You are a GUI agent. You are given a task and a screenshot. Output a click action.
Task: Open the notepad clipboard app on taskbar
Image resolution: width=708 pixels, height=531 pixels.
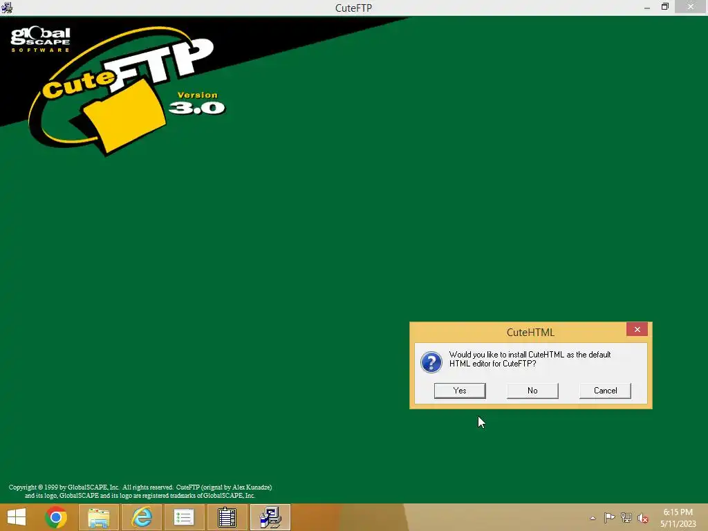[x=227, y=517]
